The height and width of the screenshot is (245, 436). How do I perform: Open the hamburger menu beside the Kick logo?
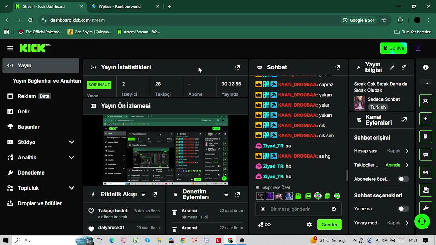[x=10, y=48]
